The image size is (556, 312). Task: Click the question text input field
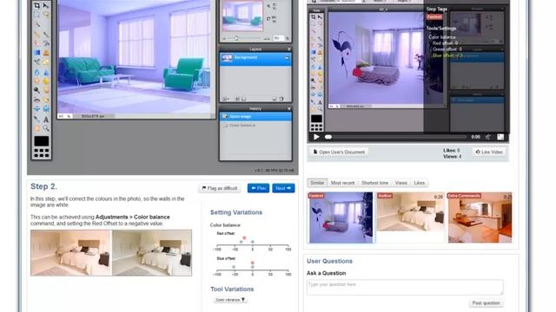click(405, 287)
